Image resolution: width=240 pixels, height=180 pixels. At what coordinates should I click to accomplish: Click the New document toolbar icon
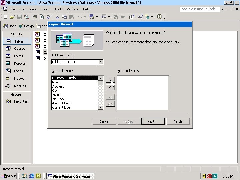pos(6,17)
